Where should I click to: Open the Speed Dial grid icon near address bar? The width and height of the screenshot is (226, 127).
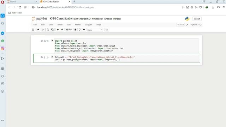pyautogui.click(x=25, y=7)
